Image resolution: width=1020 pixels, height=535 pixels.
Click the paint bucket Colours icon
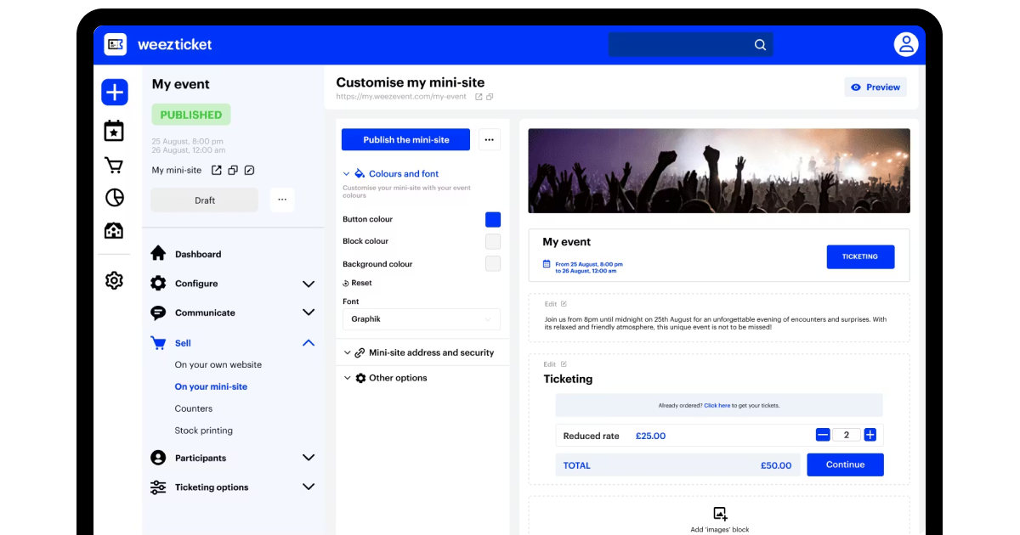pos(360,173)
